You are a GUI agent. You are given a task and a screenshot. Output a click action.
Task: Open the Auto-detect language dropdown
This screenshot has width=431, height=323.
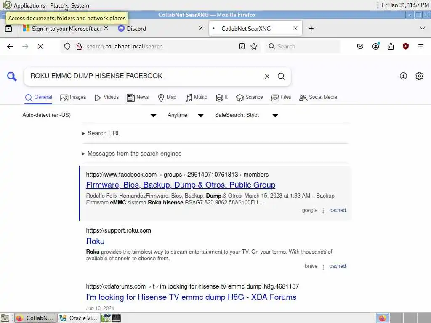click(89, 115)
